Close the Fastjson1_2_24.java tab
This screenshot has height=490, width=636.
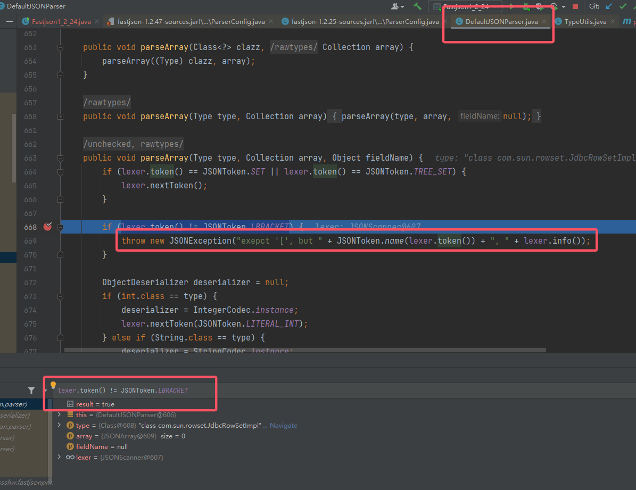click(x=97, y=21)
